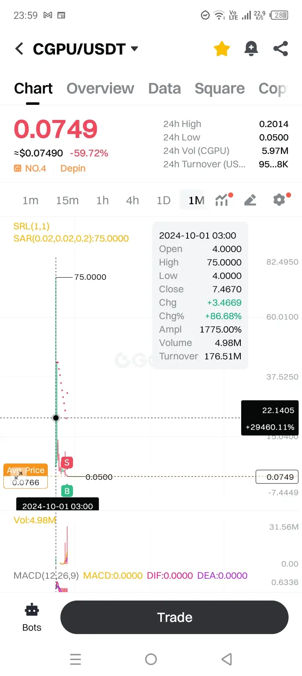Open the Depin category link
The image size is (302, 676).
point(73,168)
